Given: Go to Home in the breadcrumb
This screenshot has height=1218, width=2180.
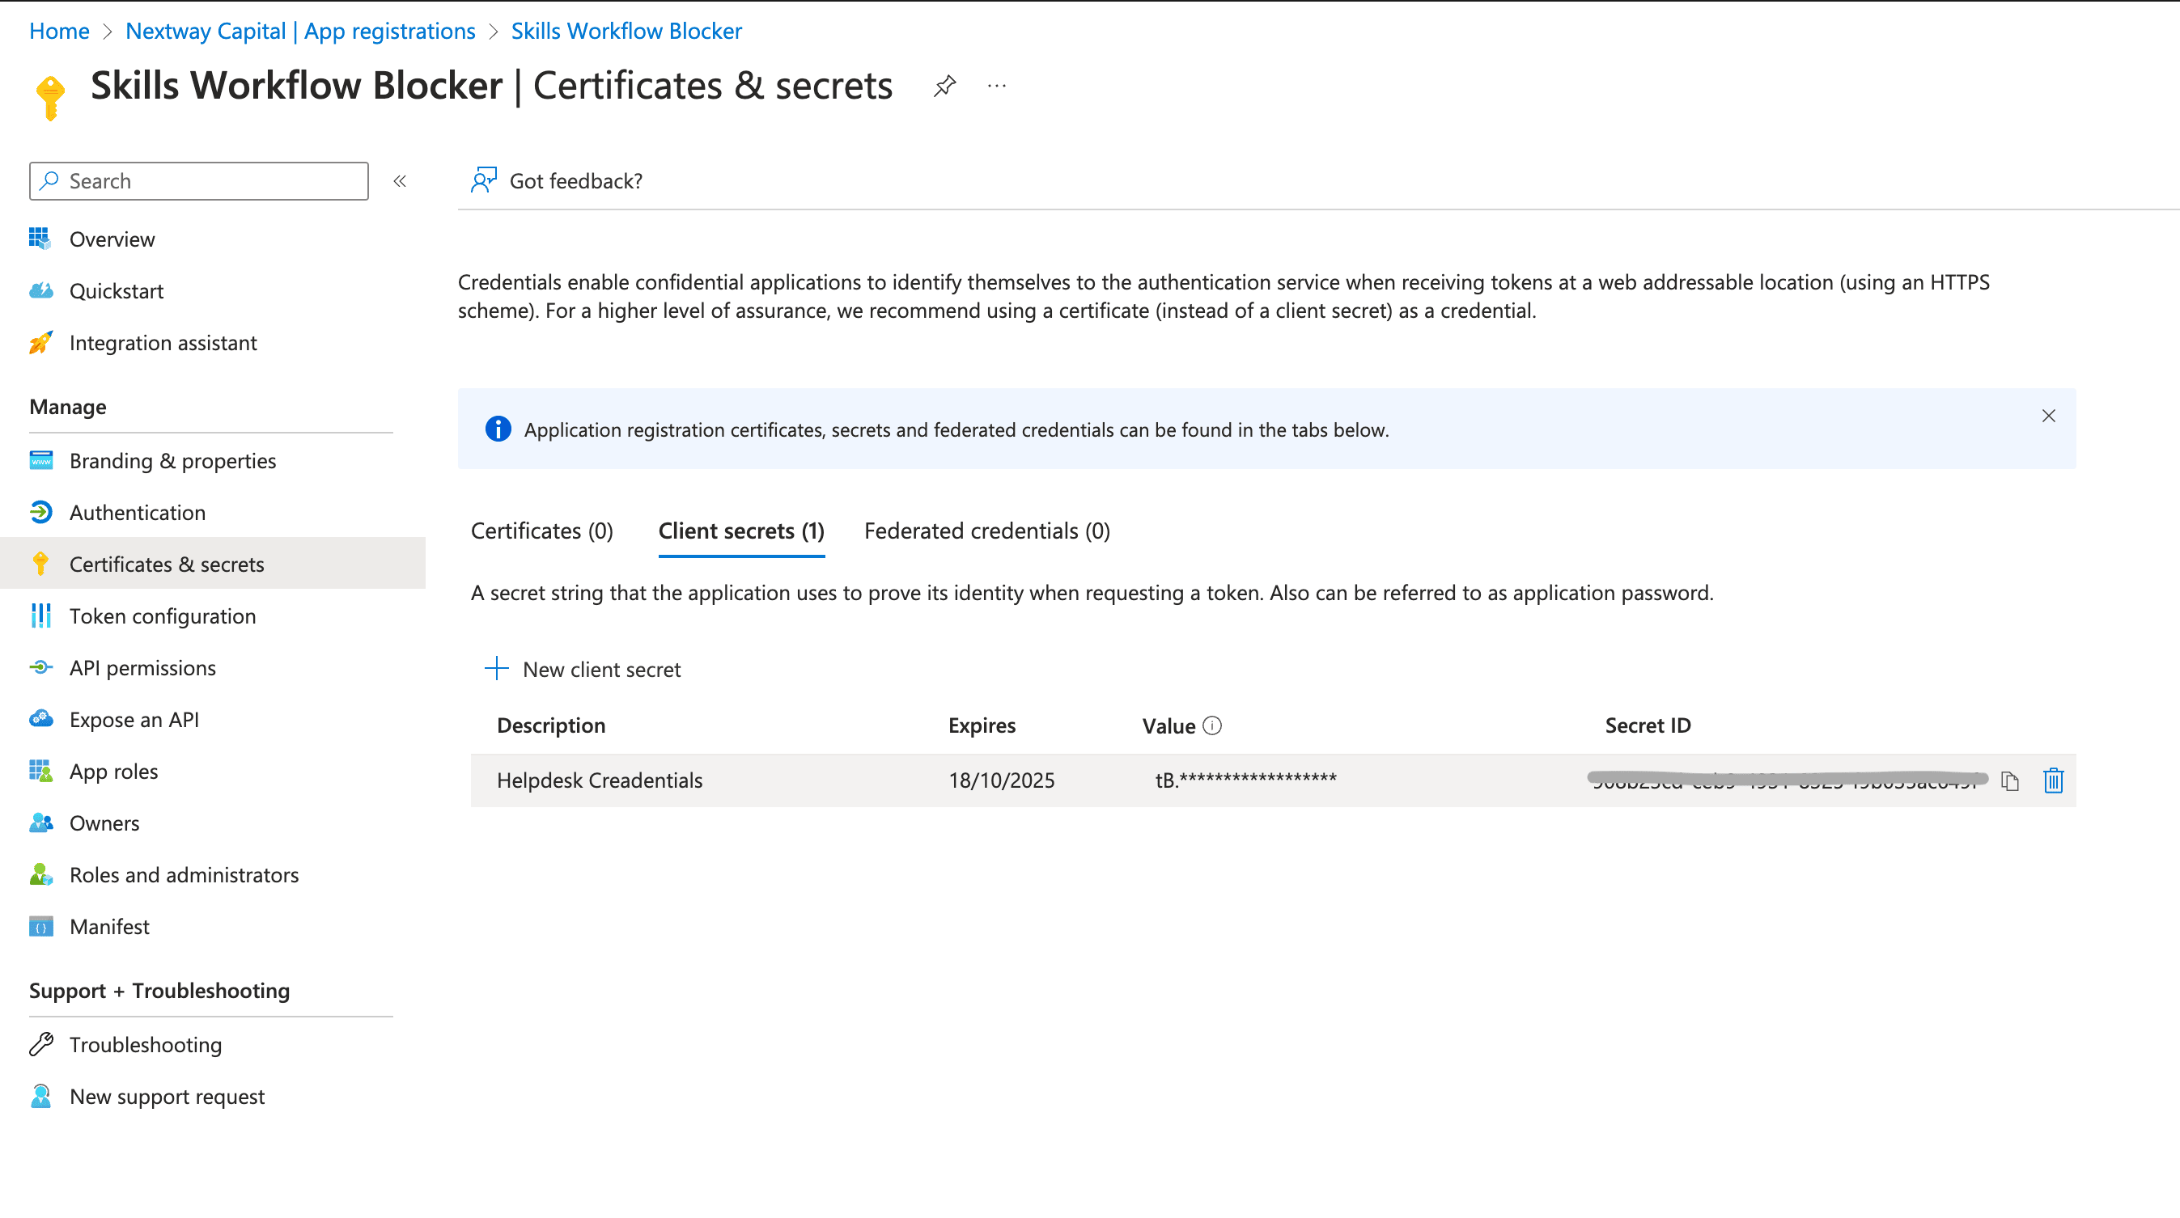Looking at the screenshot, I should (x=59, y=32).
